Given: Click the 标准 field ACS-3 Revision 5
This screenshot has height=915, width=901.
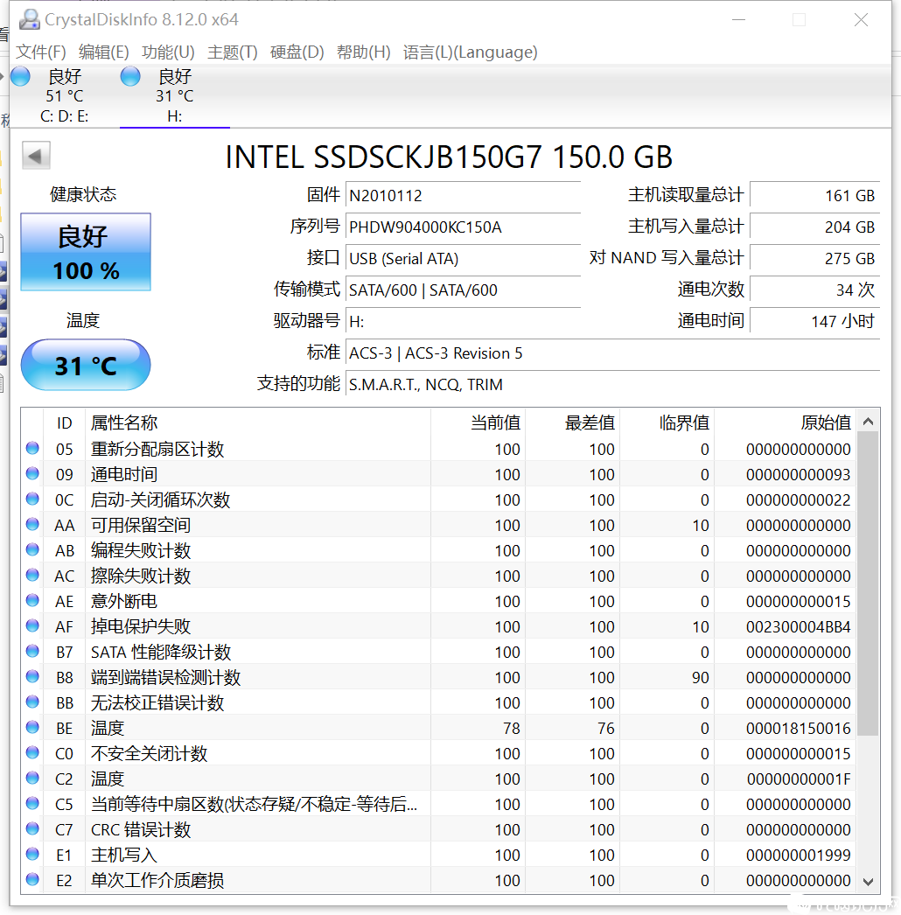Looking at the screenshot, I should (612, 353).
